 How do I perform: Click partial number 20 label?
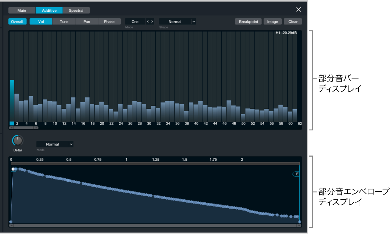click(102, 123)
